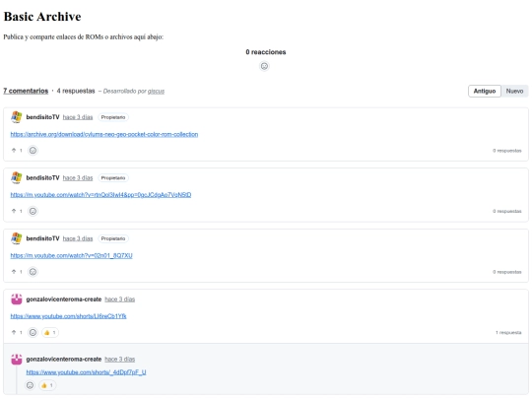532x399 pixels.
Task: Add emoji reaction to m.youtube pp= link comment
Action: (x=33, y=211)
